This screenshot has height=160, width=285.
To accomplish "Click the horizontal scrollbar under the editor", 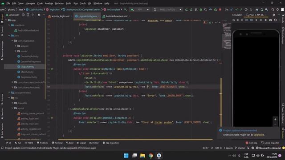I will tap(135, 140).
